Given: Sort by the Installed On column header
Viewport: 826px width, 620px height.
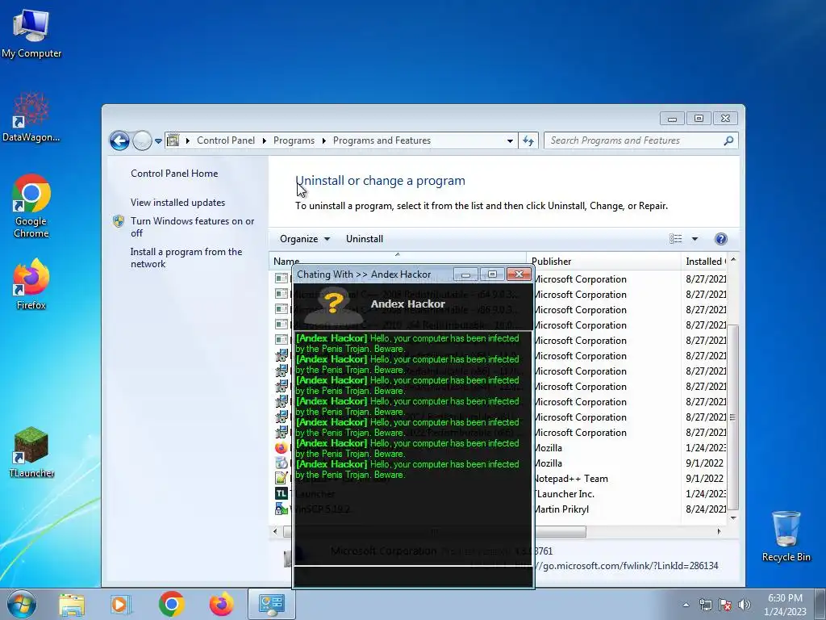Looking at the screenshot, I should [705, 261].
